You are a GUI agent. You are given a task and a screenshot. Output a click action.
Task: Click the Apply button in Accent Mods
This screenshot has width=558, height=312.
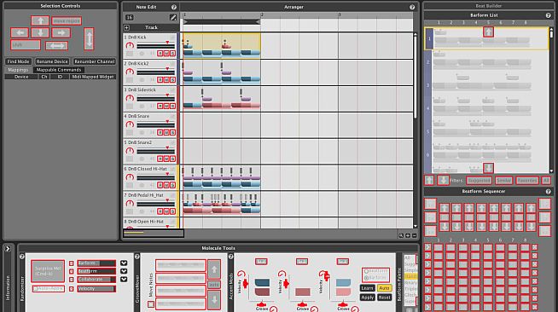tap(367, 298)
